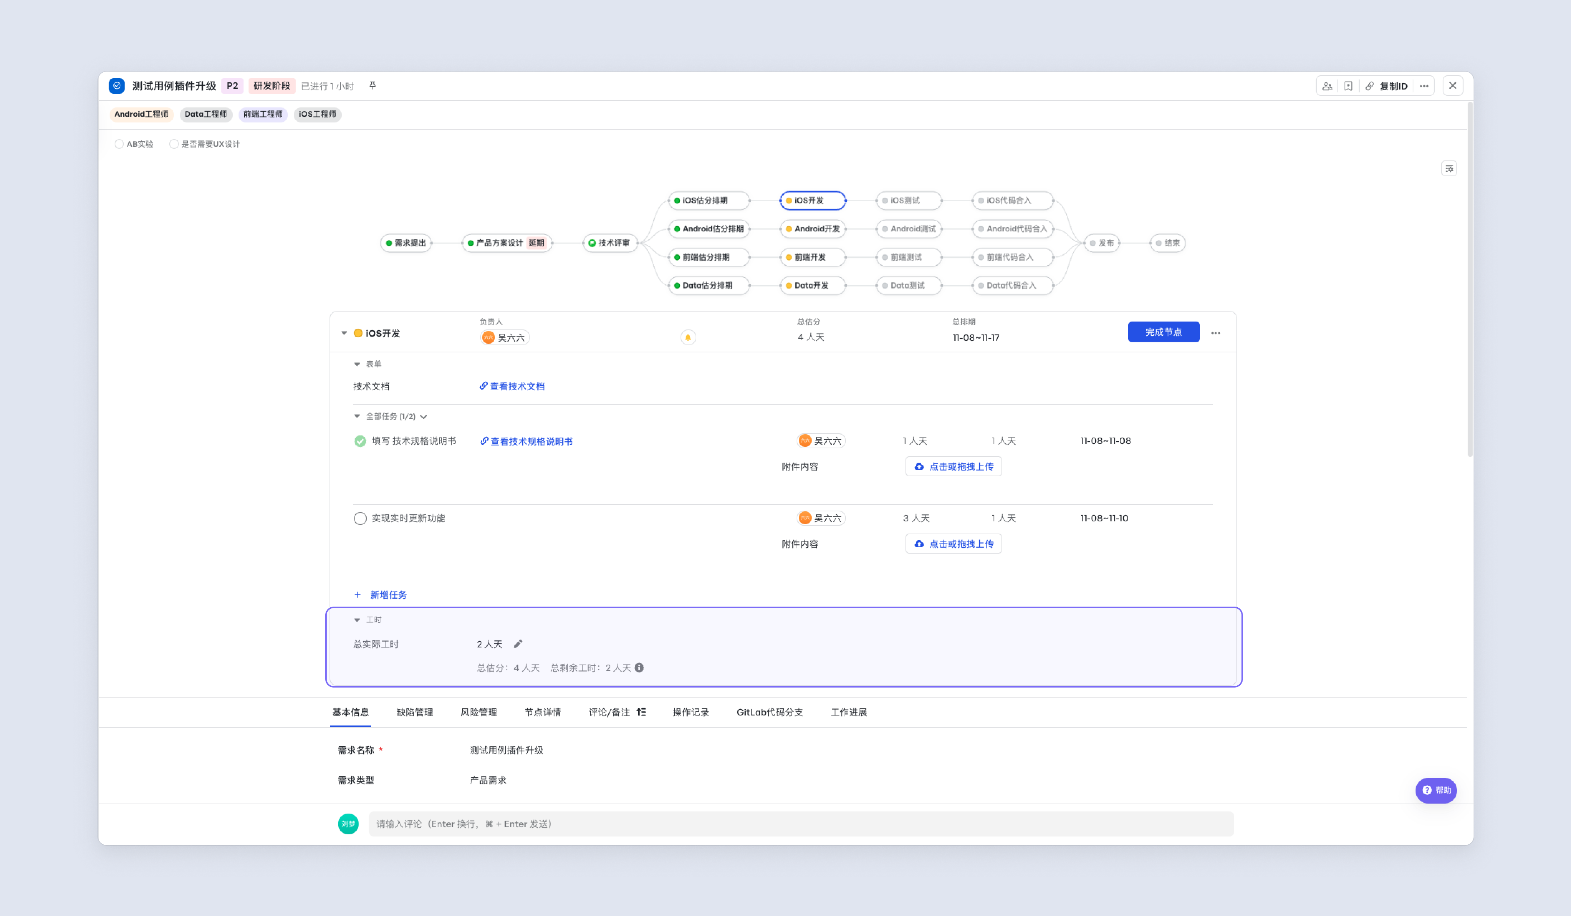This screenshot has height=916, width=1571.
Task: Copy the item link via chain icon
Action: (1369, 86)
